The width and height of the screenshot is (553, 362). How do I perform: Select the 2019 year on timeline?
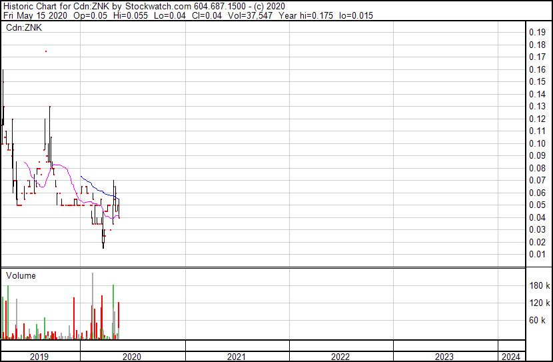pos(40,357)
